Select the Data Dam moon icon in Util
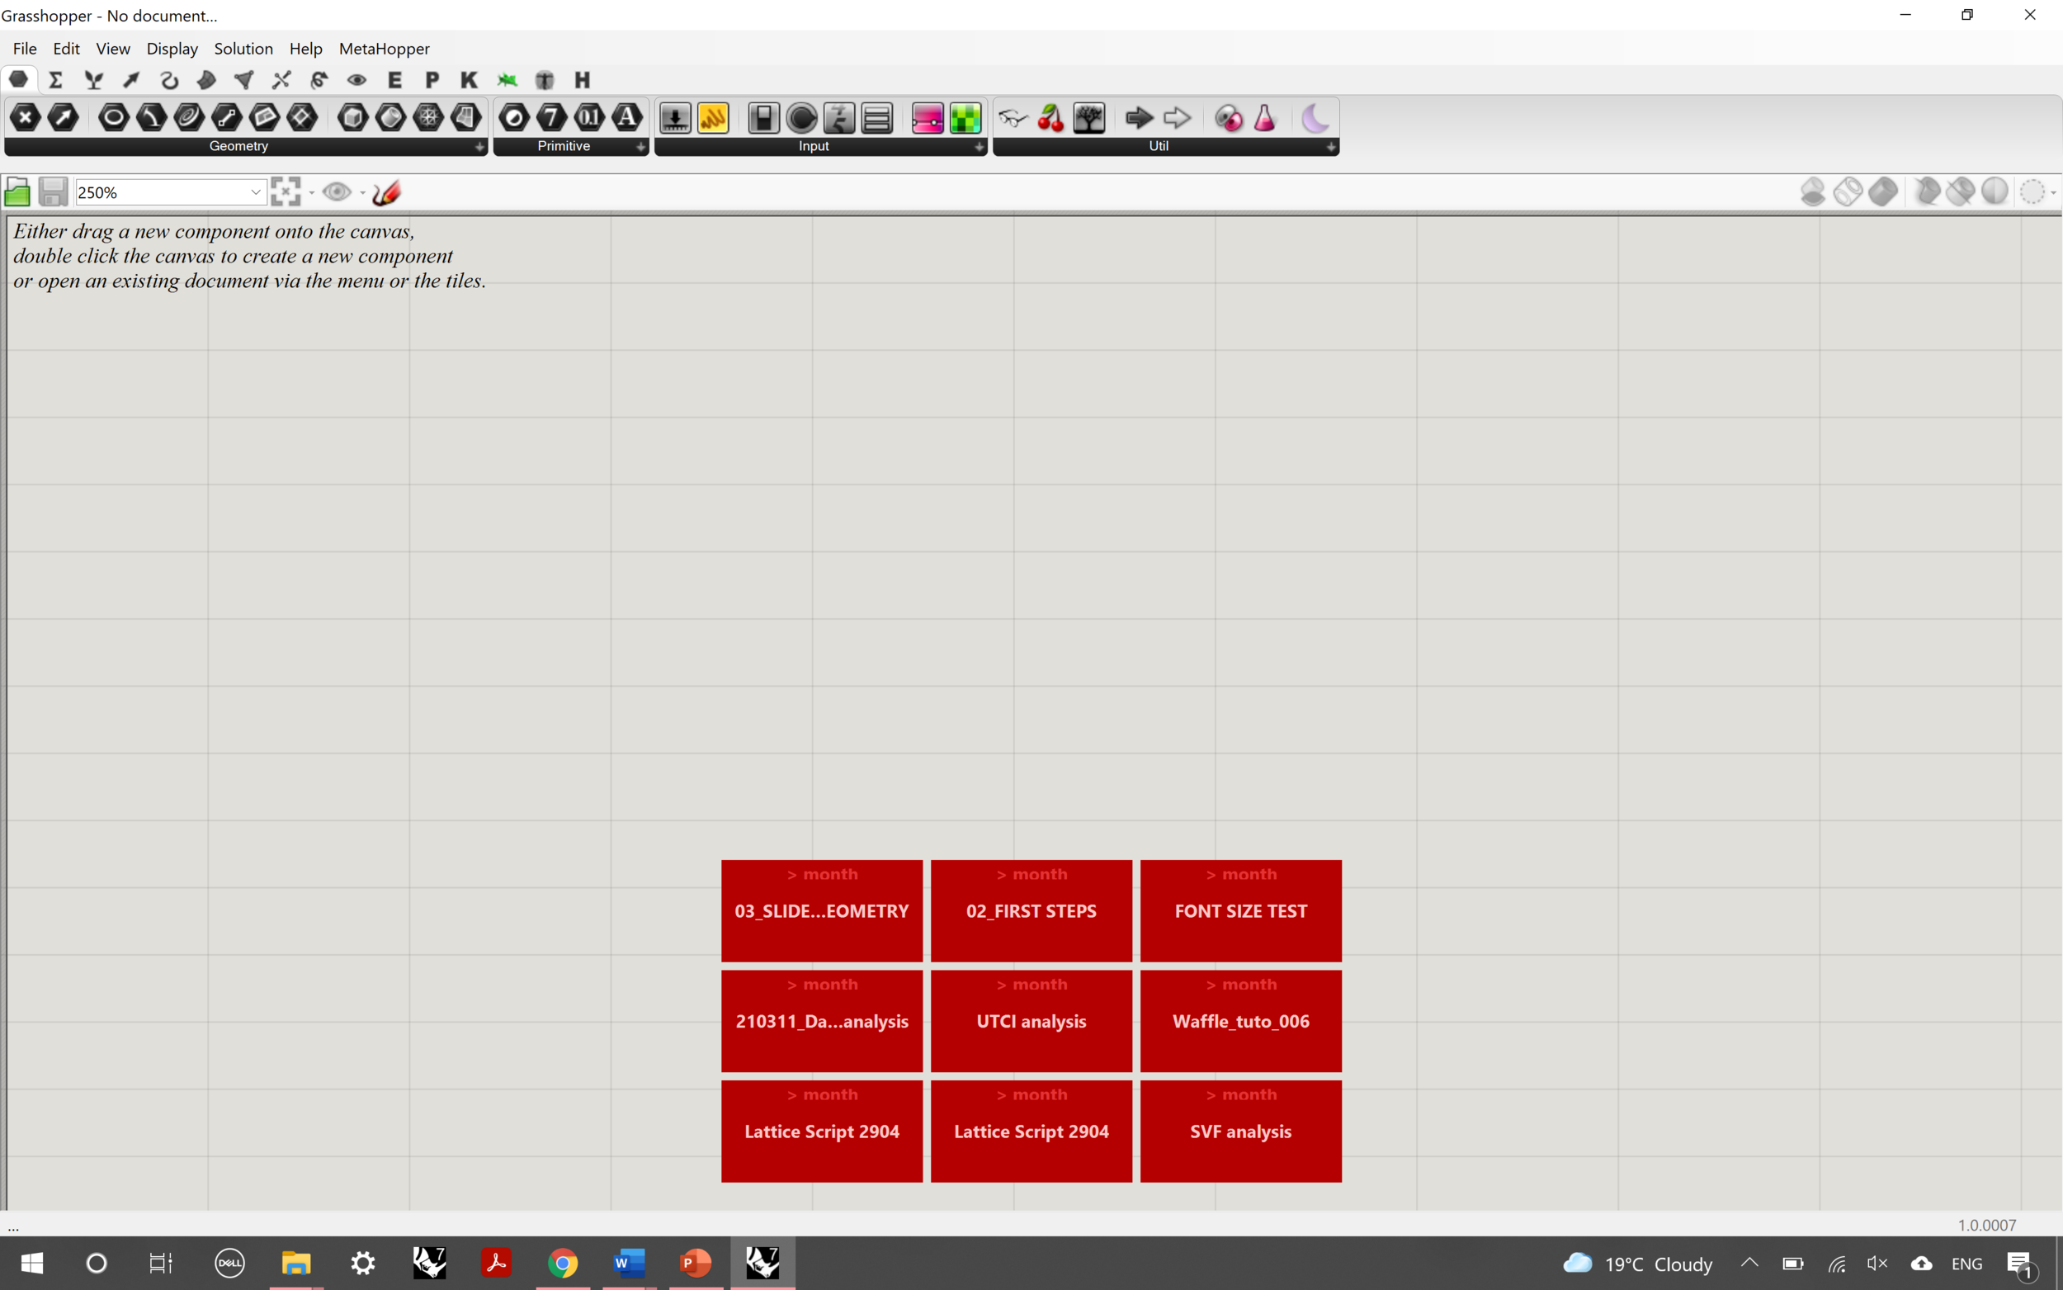 click(1315, 120)
